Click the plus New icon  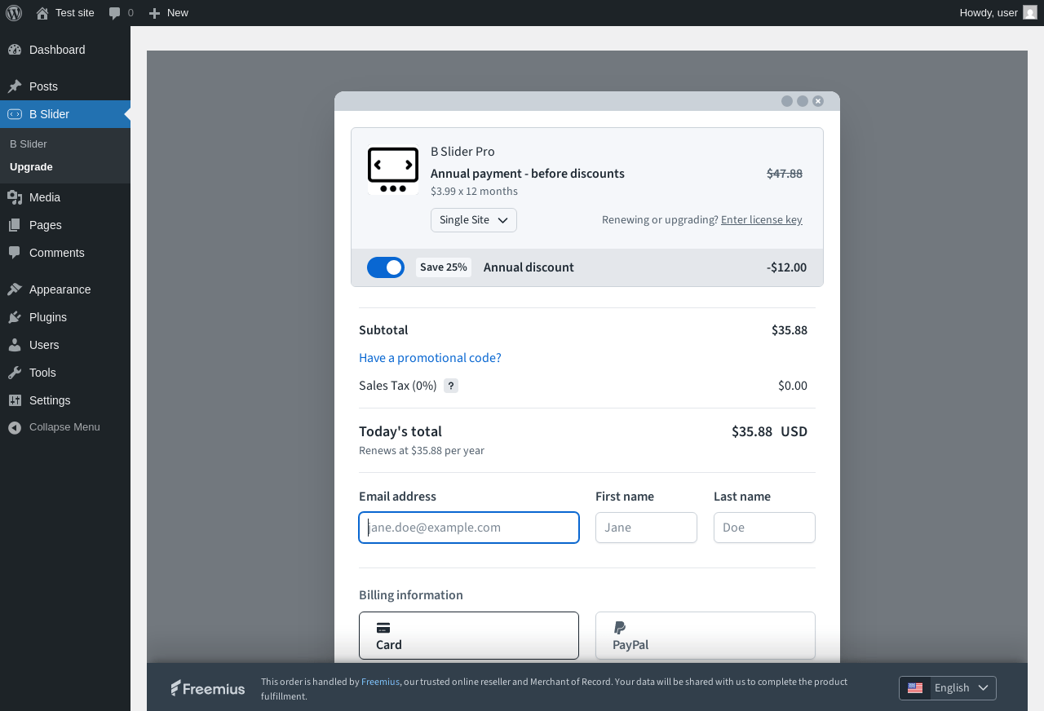[154, 13]
